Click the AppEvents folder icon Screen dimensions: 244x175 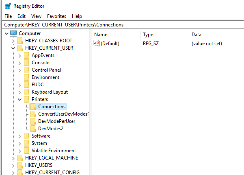(x=27, y=55)
